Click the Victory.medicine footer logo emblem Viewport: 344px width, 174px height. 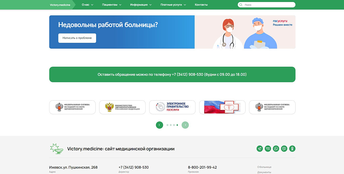(56, 149)
